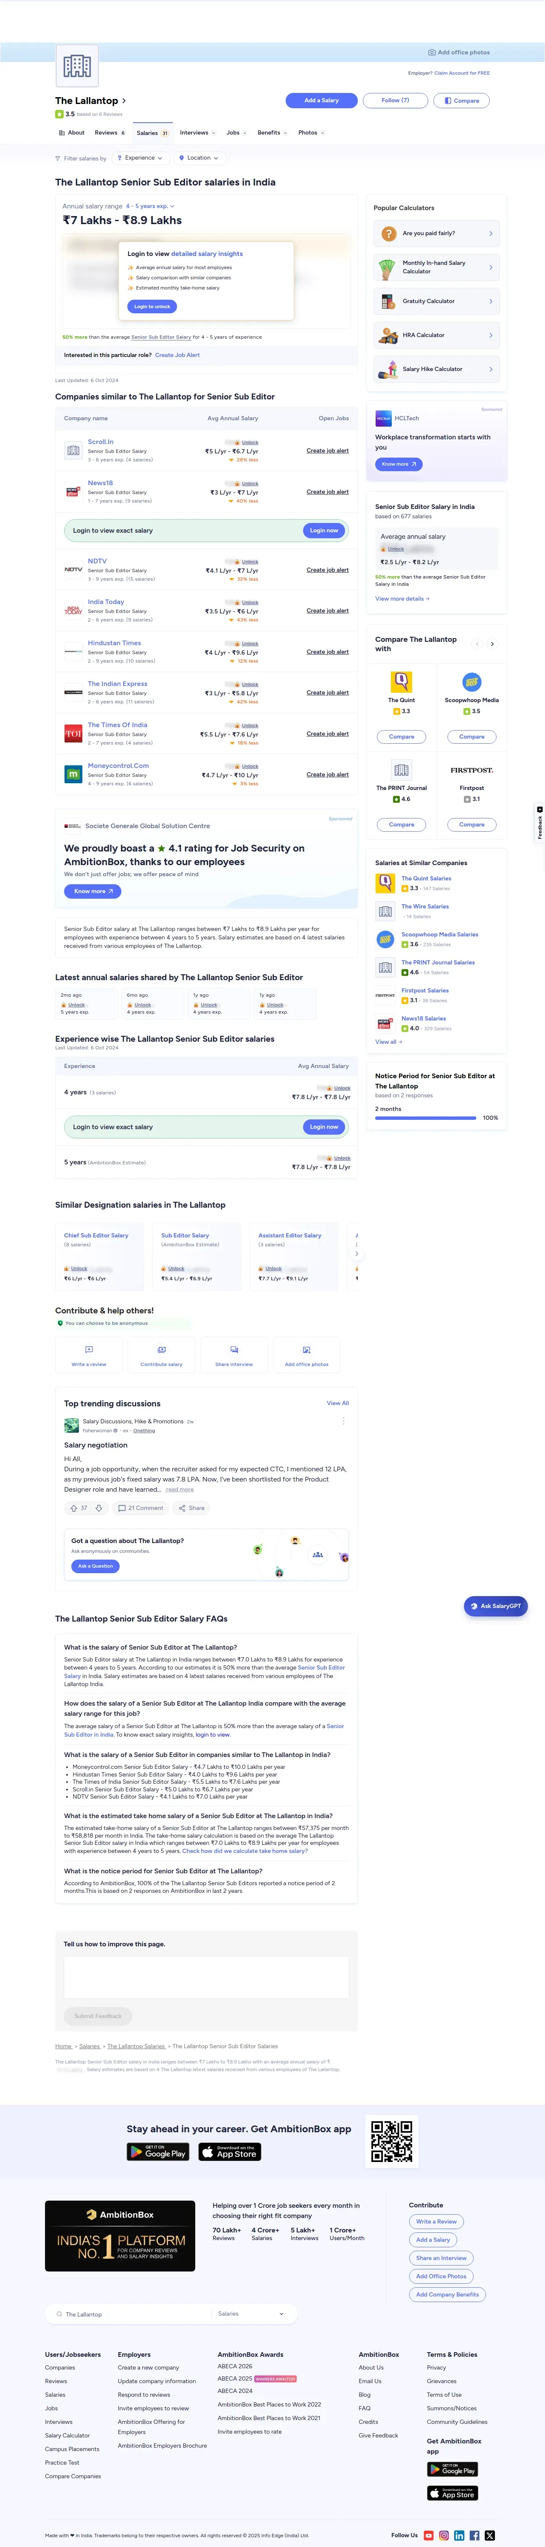Click next arrow in Compare The Lallantop carousel
545x2547 pixels.
pos(492,644)
